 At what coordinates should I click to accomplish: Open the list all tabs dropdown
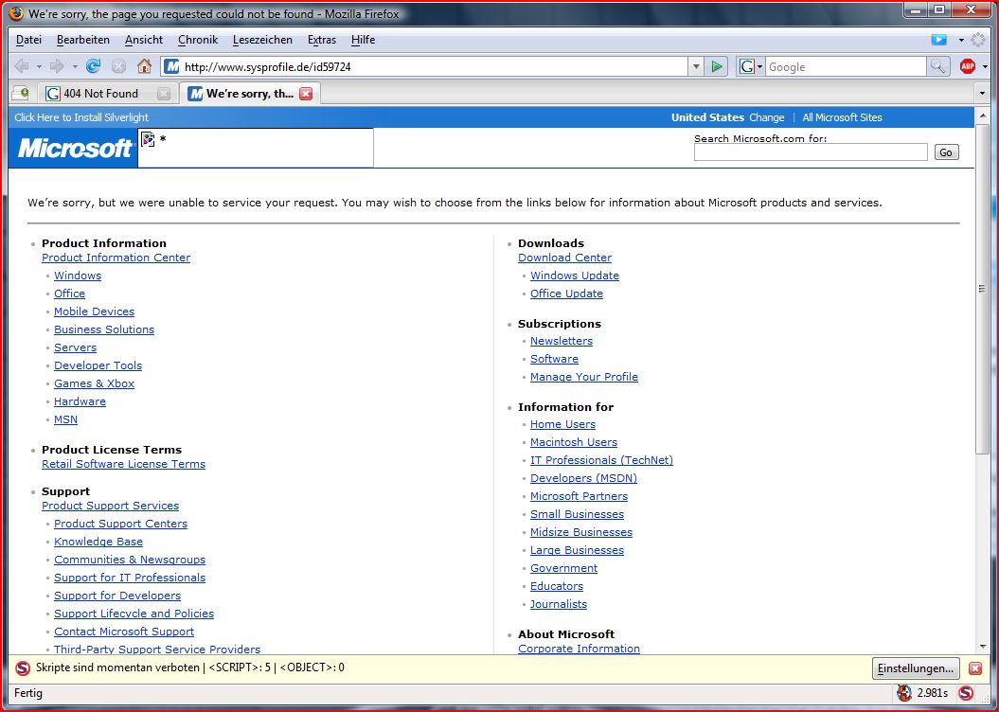[982, 94]
